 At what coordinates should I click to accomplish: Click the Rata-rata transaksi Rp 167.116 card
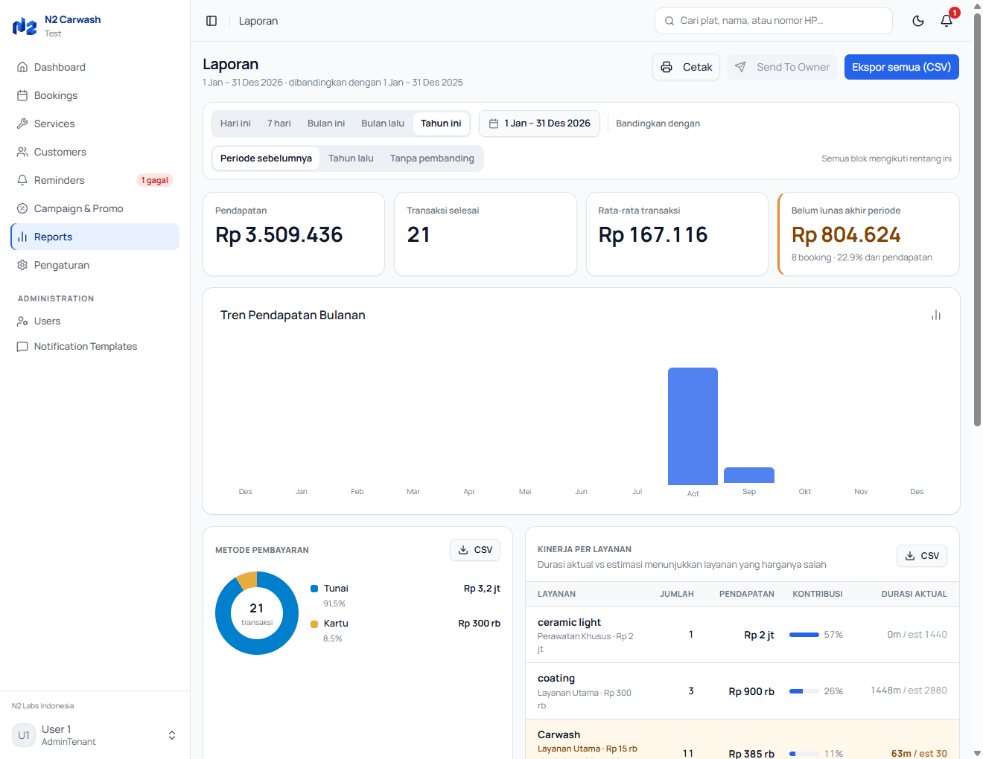click(677, 234)
